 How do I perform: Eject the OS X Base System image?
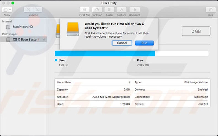(44, 40)
